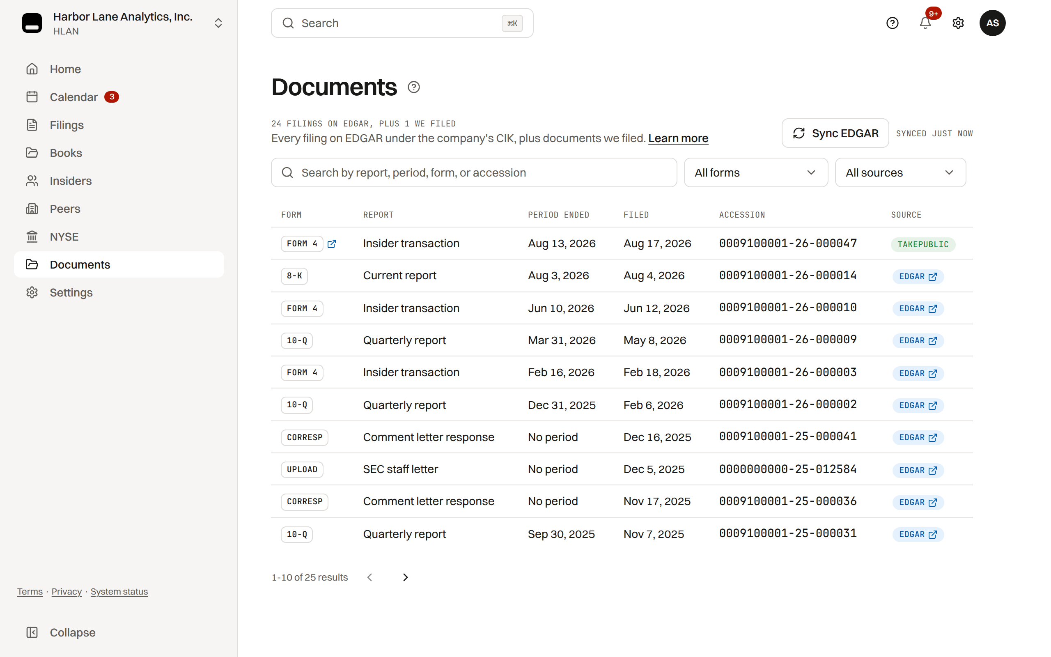Viewport: 1051px width, 657px height.
Task: Click the CORRESP tag filed Nov 17, 2025
Action: click(305, 501)
